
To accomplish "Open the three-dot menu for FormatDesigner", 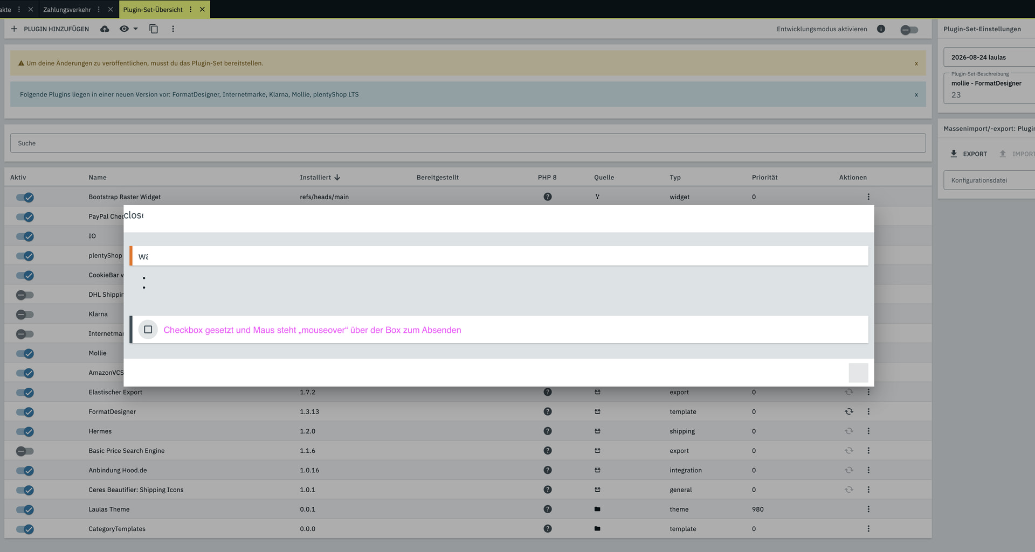I will [x=868, y=411].
